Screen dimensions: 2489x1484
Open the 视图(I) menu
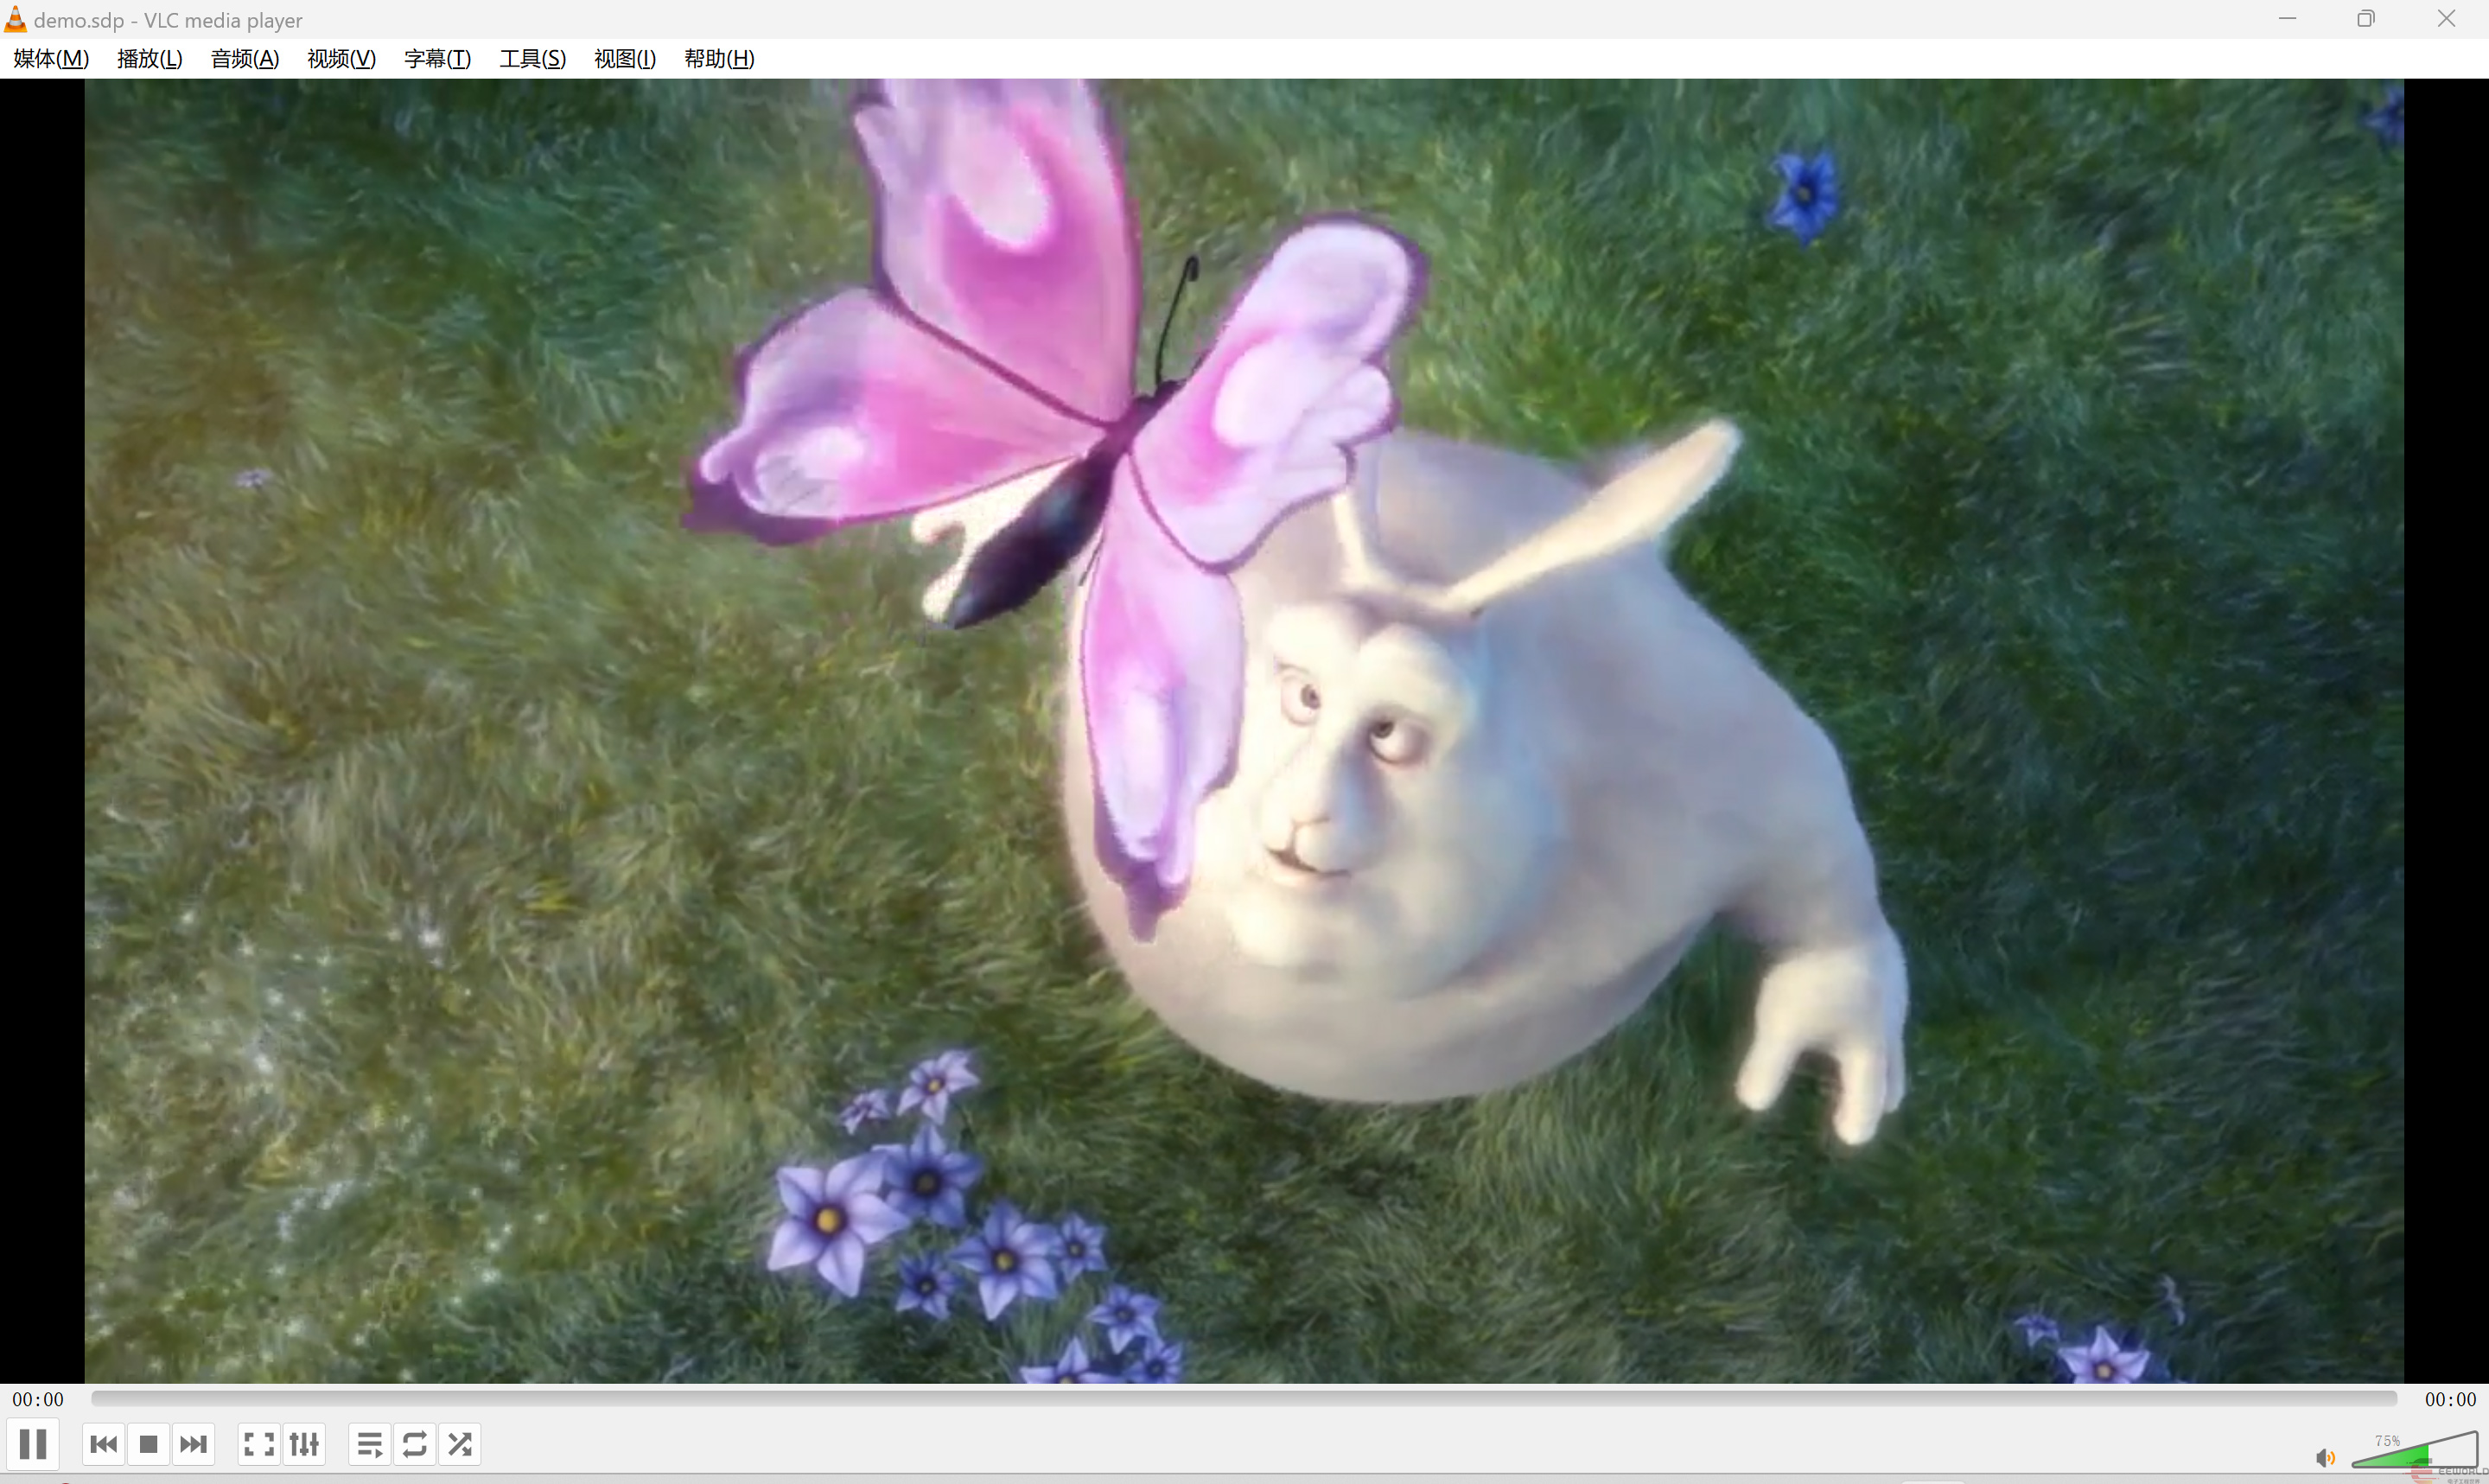[625, 59]
